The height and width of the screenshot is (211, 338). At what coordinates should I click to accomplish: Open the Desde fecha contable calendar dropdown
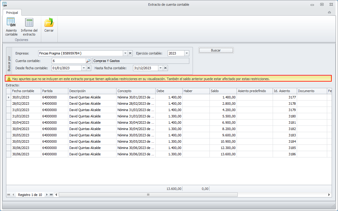coord(84,68)
